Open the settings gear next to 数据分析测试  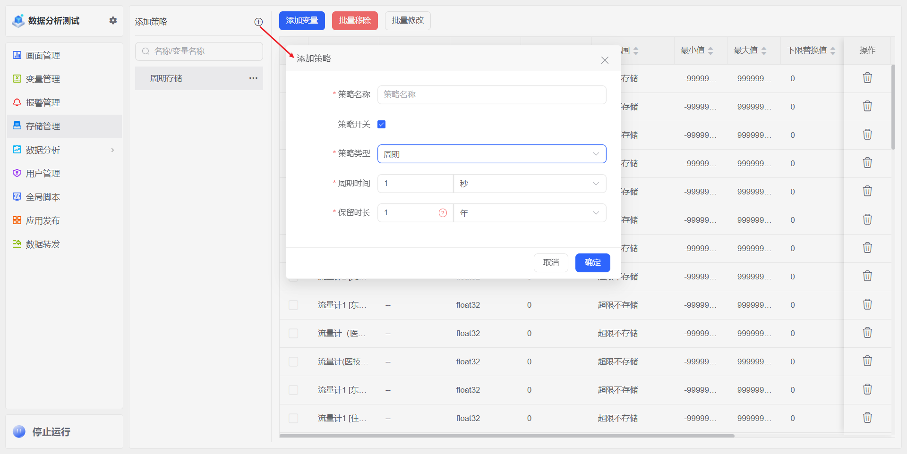[x=112, y=20]
